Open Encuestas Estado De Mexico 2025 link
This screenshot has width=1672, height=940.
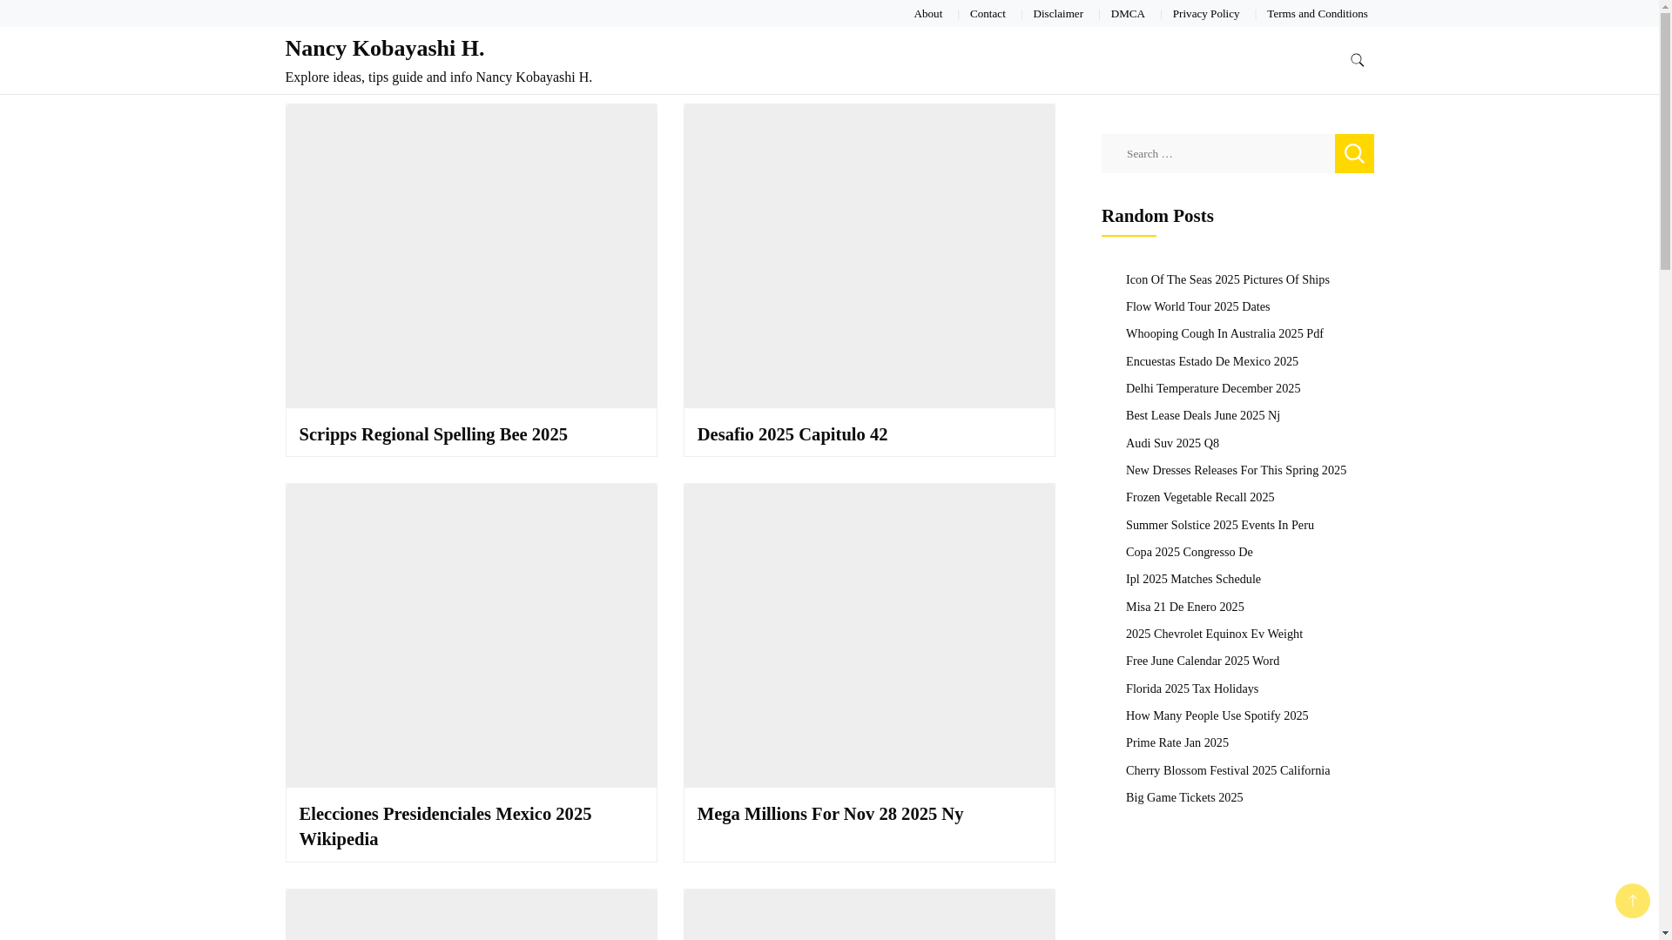pyautogui.click(x=1211, y=361)
